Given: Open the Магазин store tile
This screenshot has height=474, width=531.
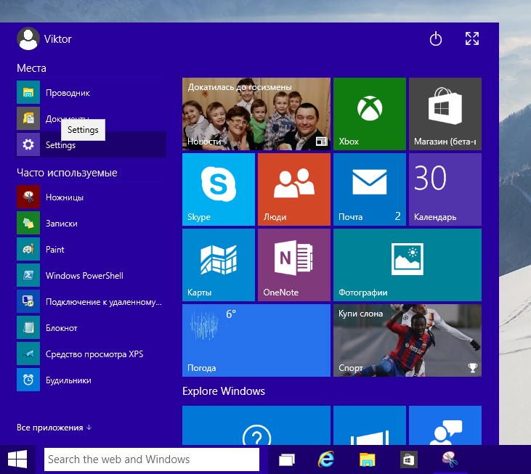Looking at the screenshot, I should click(445, 114).
